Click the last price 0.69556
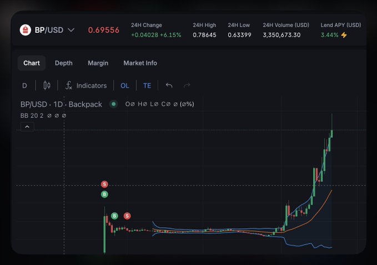Image resolution: width=377 pixels, height=265 pixels. point(104,30)
